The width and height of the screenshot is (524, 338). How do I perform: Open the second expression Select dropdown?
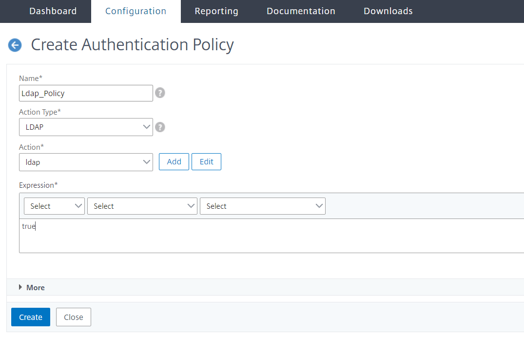[142, 206]
